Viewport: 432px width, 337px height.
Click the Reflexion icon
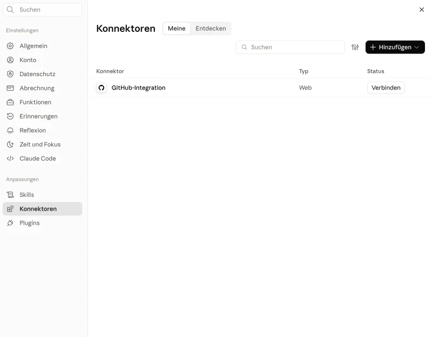[10, 130]
